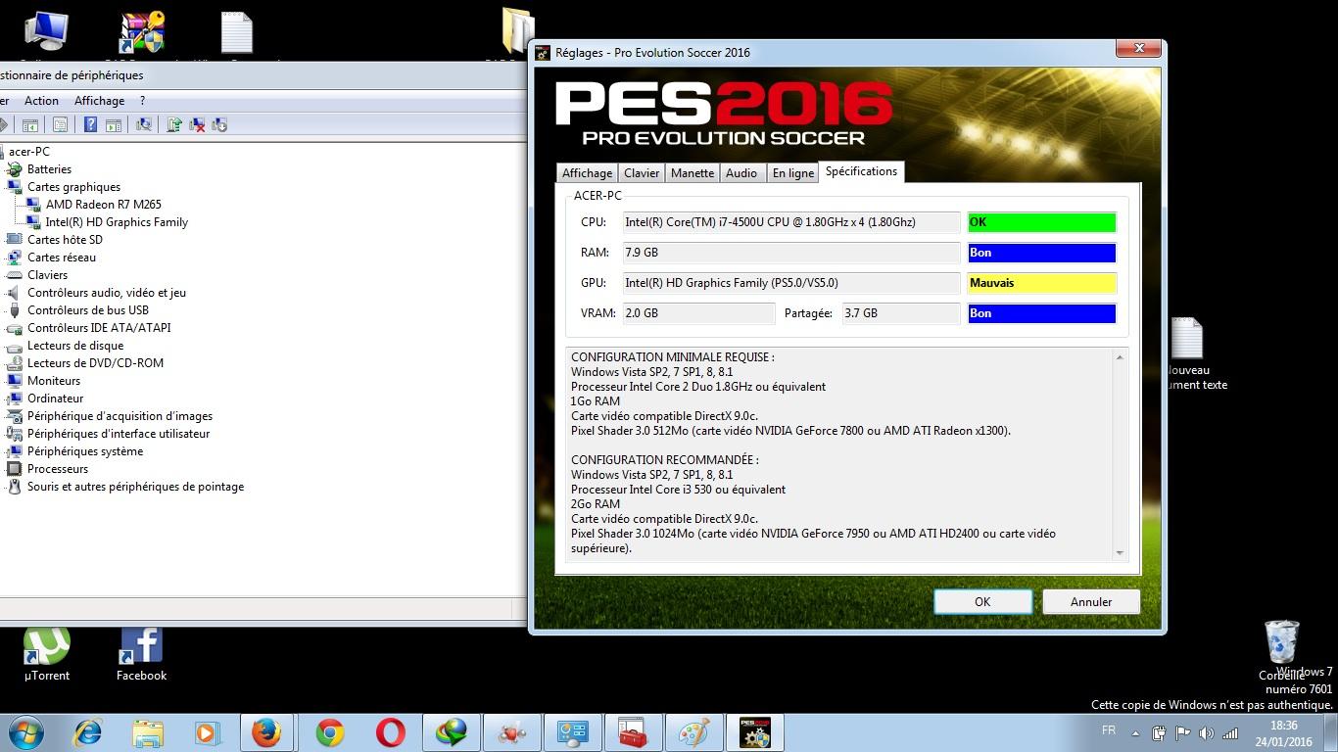
Task: Open the Action menu in Device Manager
Action: pyautogui.click(x=41, y=101)
